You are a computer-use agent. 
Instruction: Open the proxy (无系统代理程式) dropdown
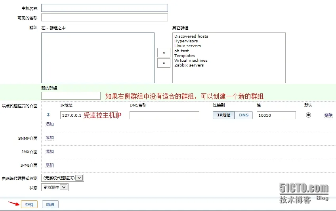63,178
